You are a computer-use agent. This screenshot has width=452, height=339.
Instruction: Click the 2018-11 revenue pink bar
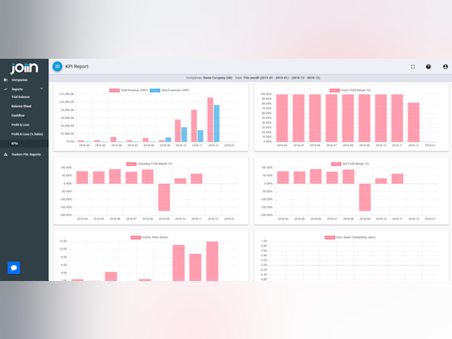coord(194,126)
